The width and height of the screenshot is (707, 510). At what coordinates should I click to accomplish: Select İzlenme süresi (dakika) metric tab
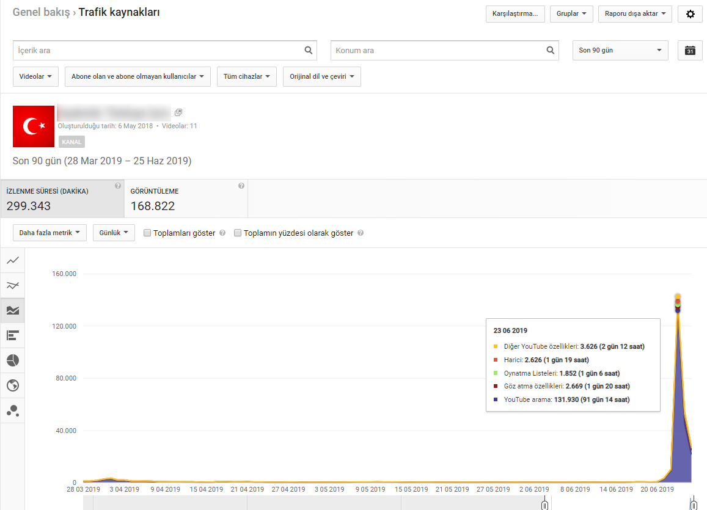[x=62, y=199]
